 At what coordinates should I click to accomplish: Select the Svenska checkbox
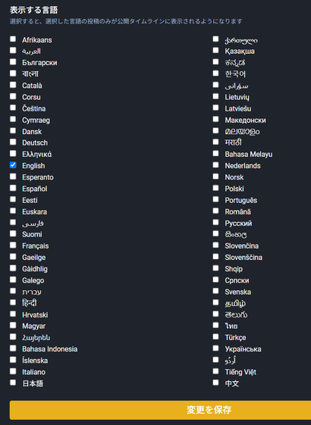215,291
